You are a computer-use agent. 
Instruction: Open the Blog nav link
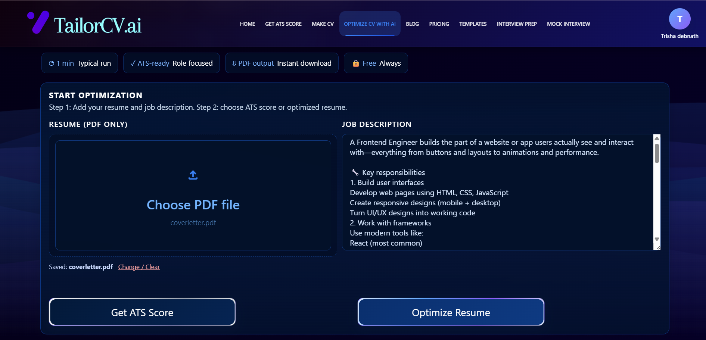(x=412, y=24)
